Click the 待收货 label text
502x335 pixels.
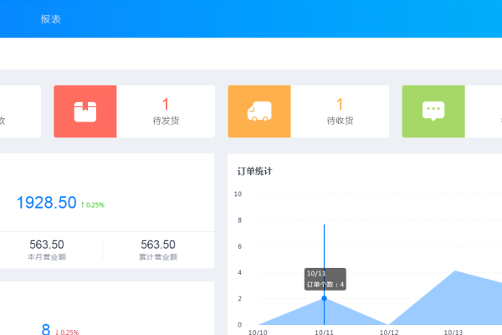pyautogui.click(x=340, y=121)
